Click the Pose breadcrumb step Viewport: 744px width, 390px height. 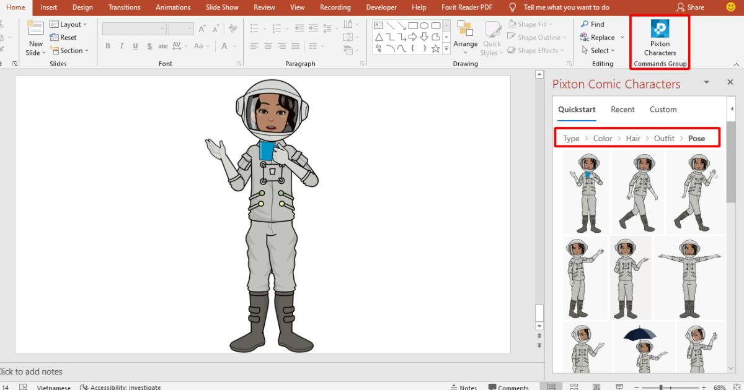[697, 138]
